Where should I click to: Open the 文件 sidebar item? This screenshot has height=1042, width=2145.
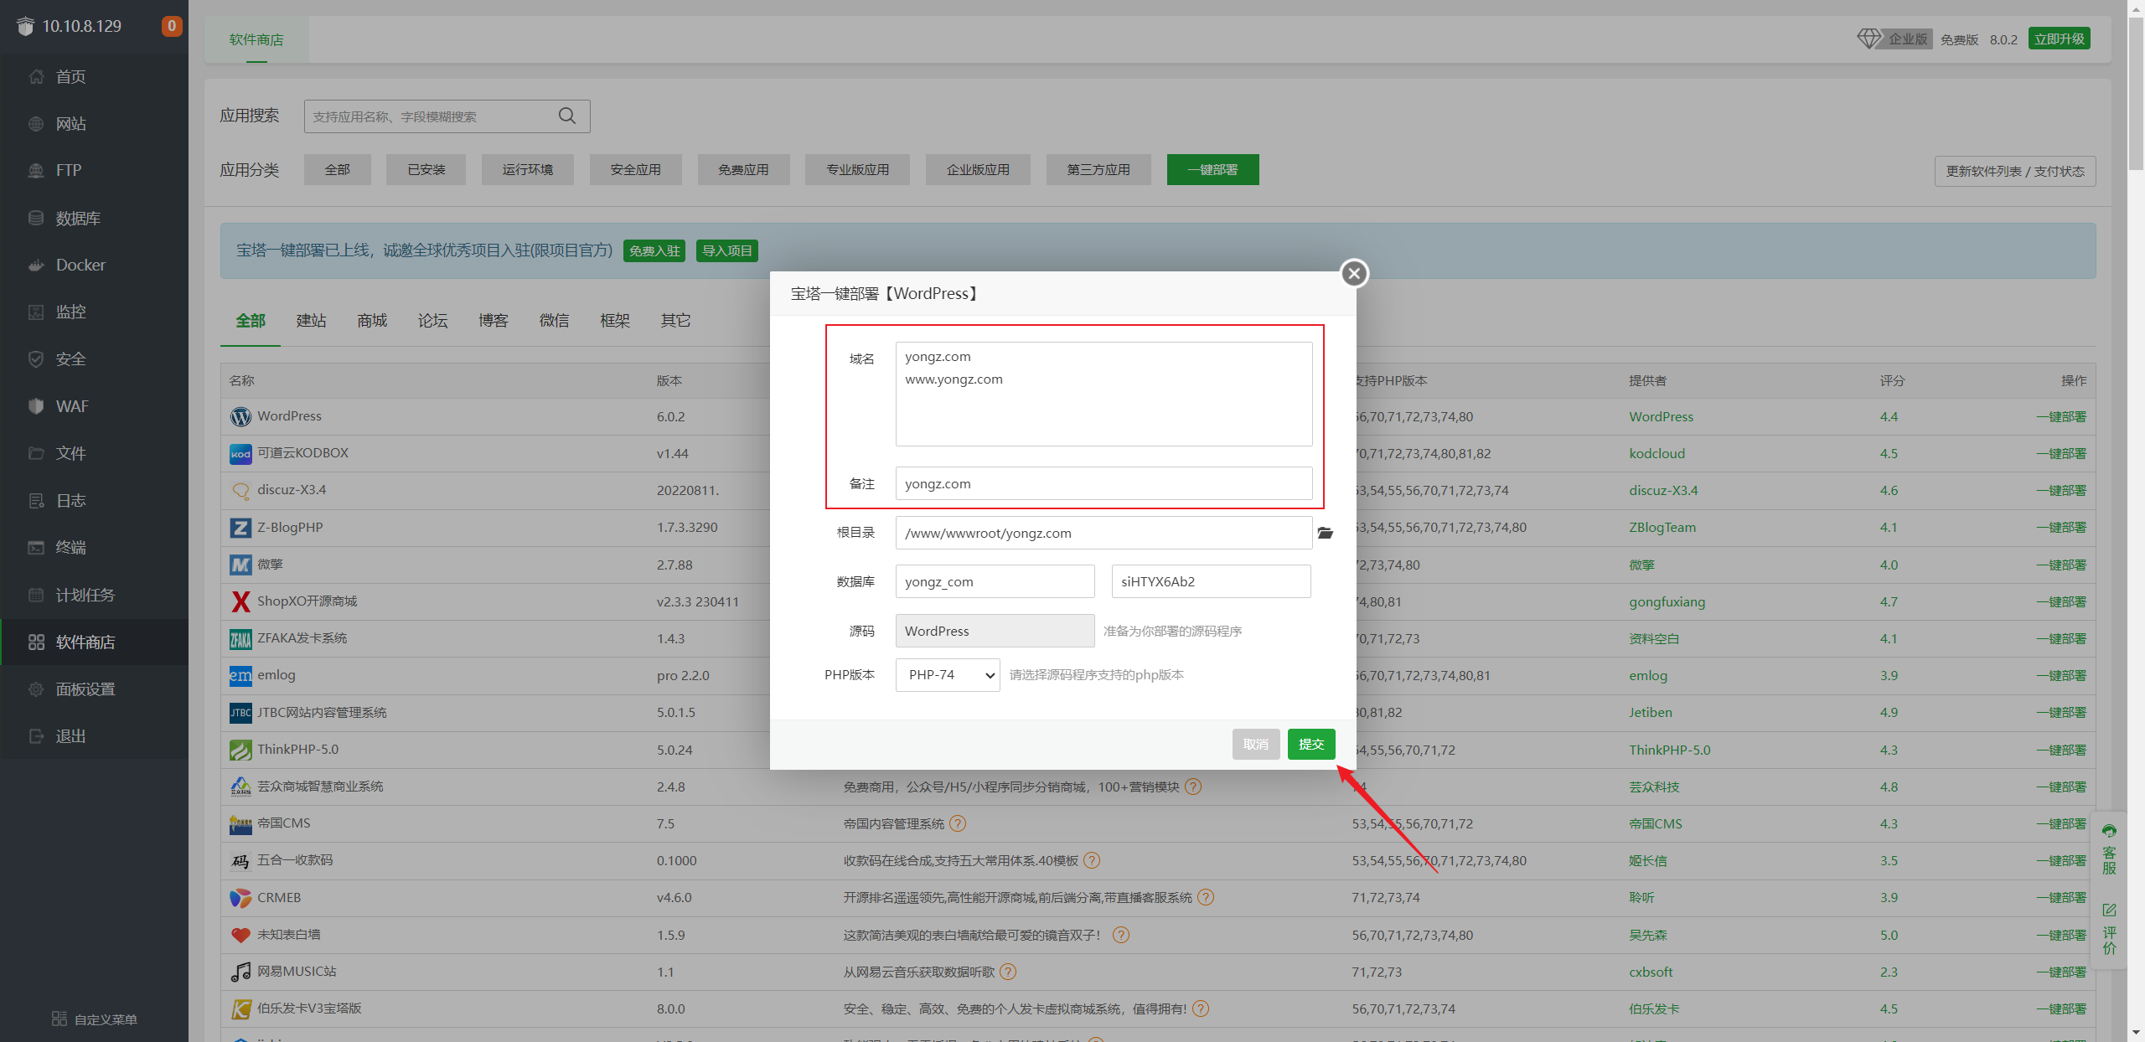point(94,453)
